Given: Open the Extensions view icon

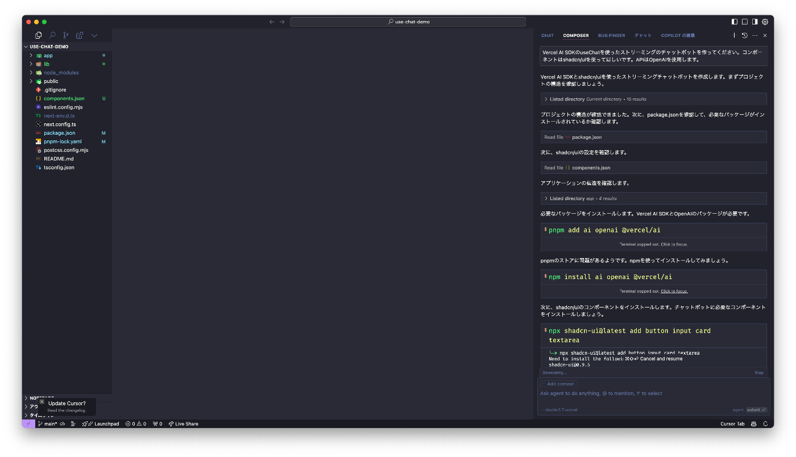Looking at the screenshot, I should [x=80, y=35].
